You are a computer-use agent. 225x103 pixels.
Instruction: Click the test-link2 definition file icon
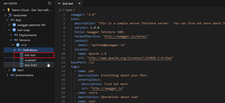(x=22, y=65)
